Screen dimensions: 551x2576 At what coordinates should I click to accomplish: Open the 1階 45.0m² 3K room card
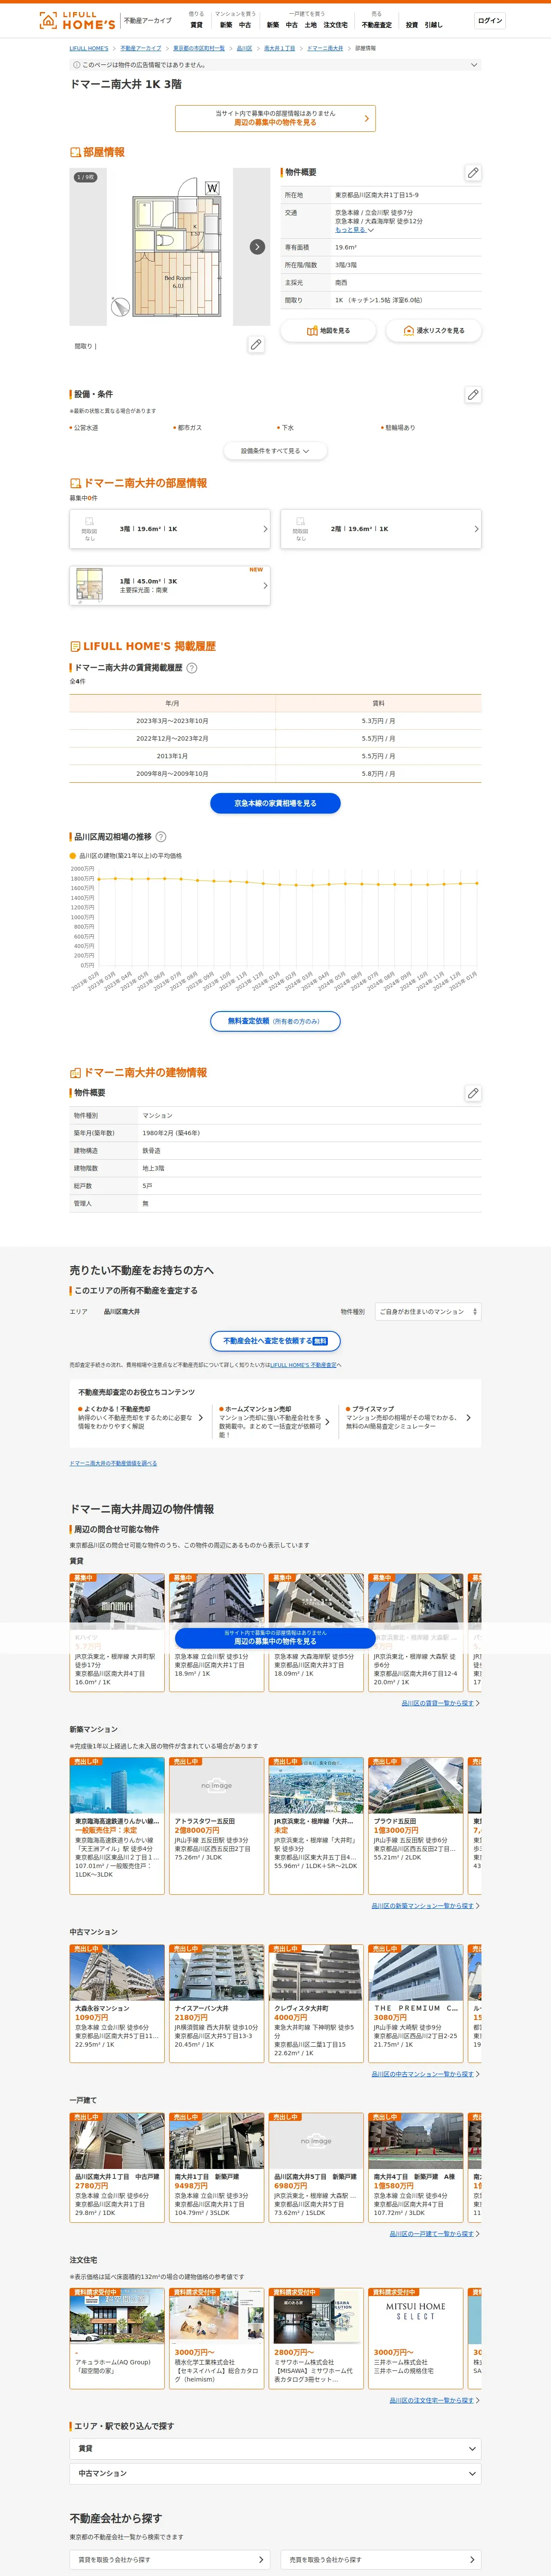170,585
